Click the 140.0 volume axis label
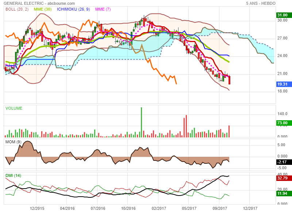Screen dimensions: 292x212 [282, 114]
